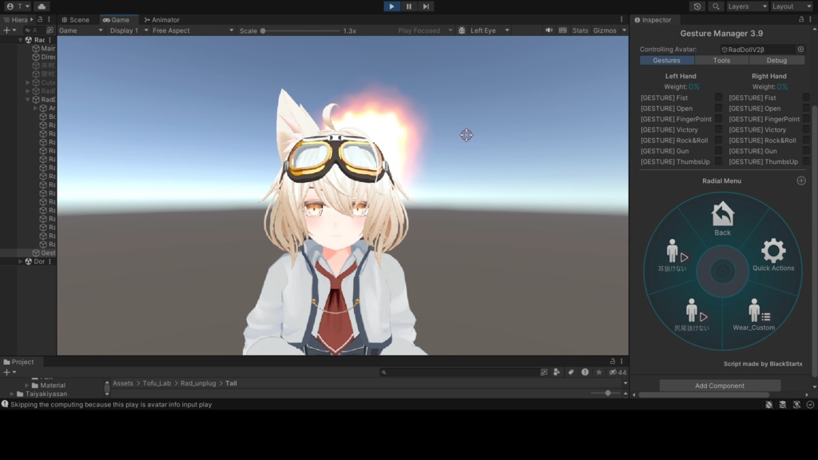The image size is (818, 460).
Task: Advance one frame with Step button
Action: 426,6
